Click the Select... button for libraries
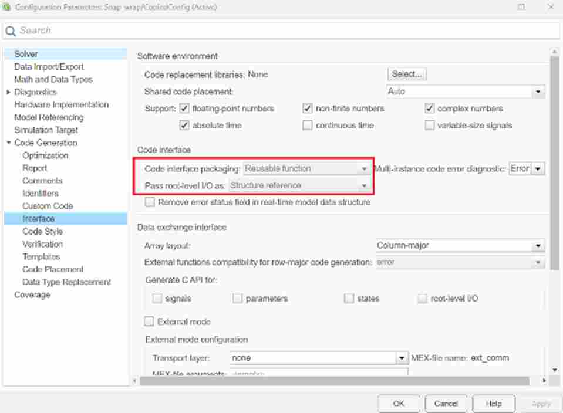Screen dimensions: 563x413 407,74
